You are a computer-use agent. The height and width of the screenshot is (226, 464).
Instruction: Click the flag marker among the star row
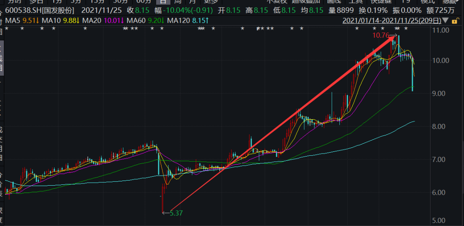point(258,28)
